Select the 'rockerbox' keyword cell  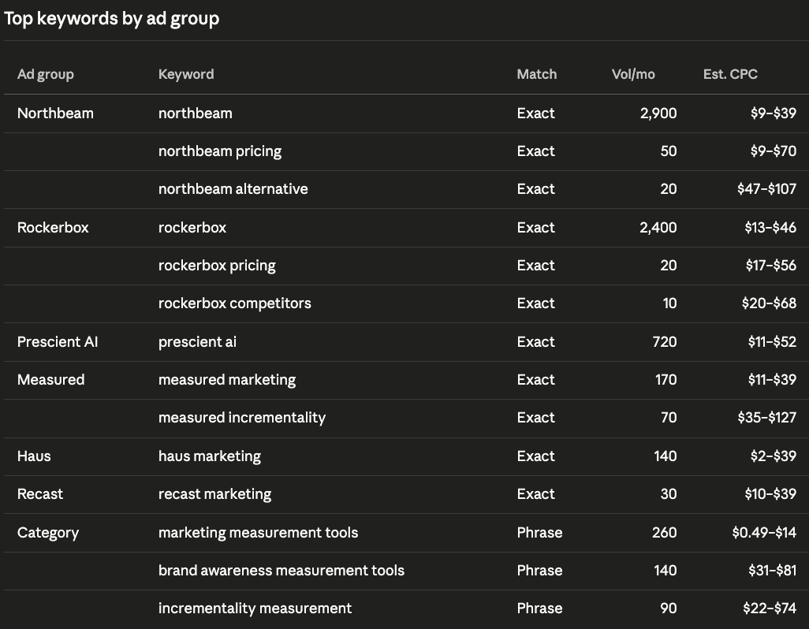(x=192, y=227)
